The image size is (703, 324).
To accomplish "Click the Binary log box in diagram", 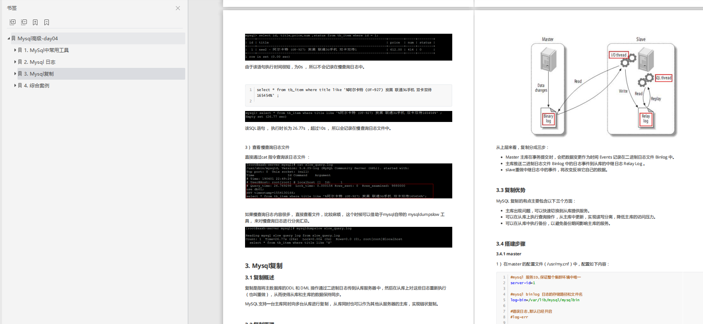I will click(x=548, y=119).
